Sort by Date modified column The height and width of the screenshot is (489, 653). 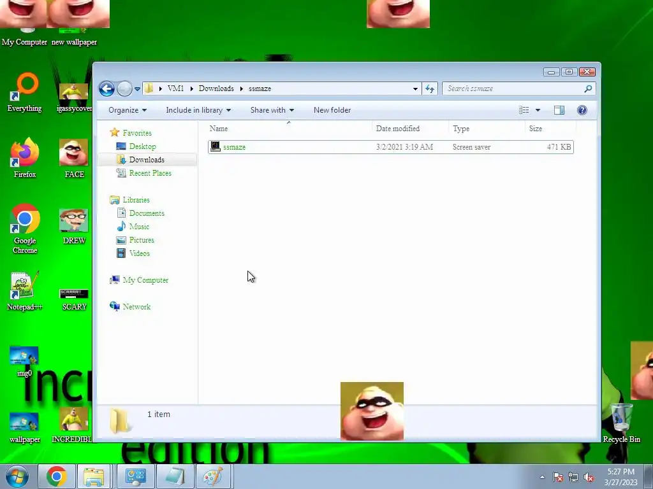410,129
